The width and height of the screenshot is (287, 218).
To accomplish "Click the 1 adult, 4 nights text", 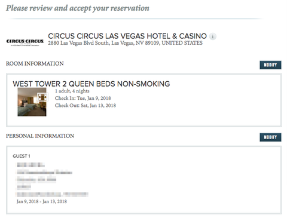I will (x=72, y=91).
